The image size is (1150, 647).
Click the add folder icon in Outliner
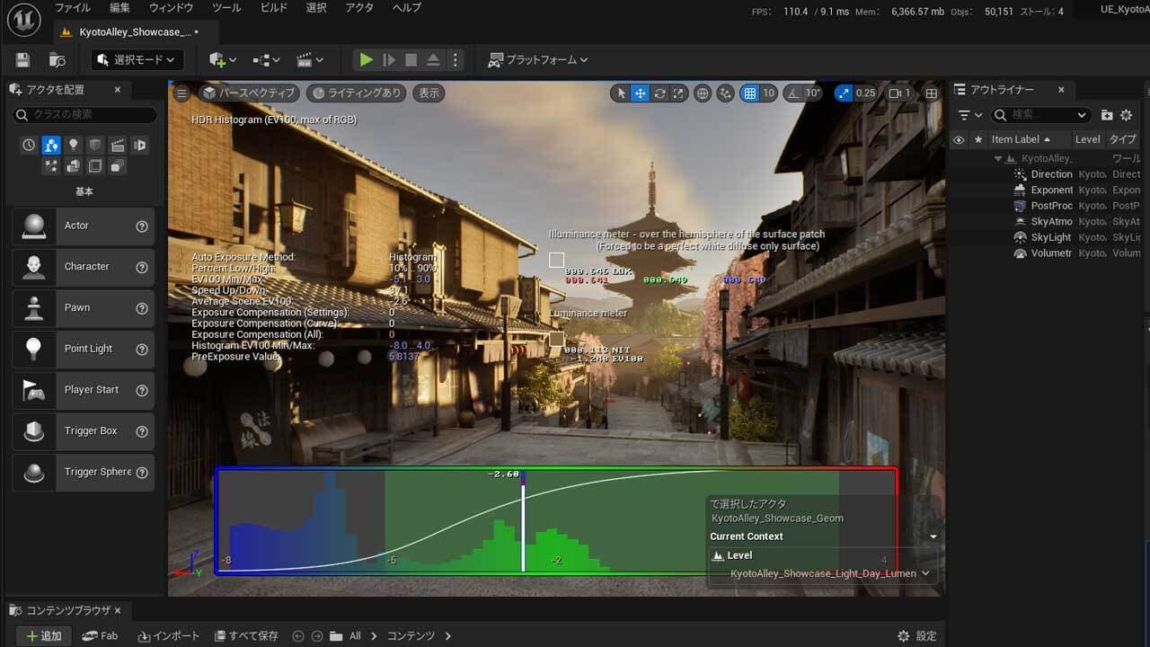1107,115
